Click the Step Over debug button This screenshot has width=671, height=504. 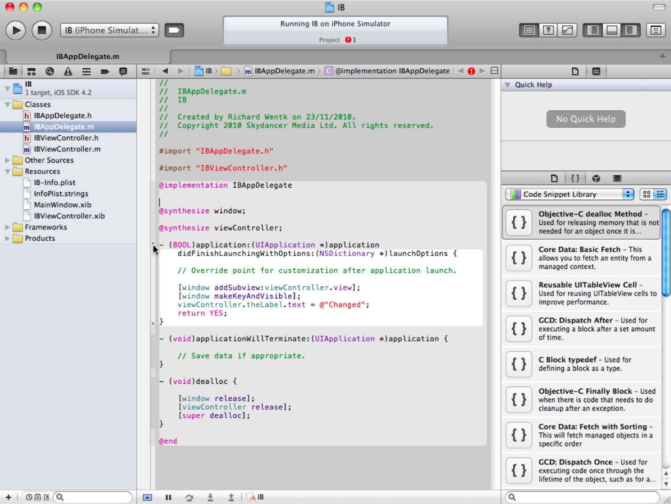pos(189,497)
